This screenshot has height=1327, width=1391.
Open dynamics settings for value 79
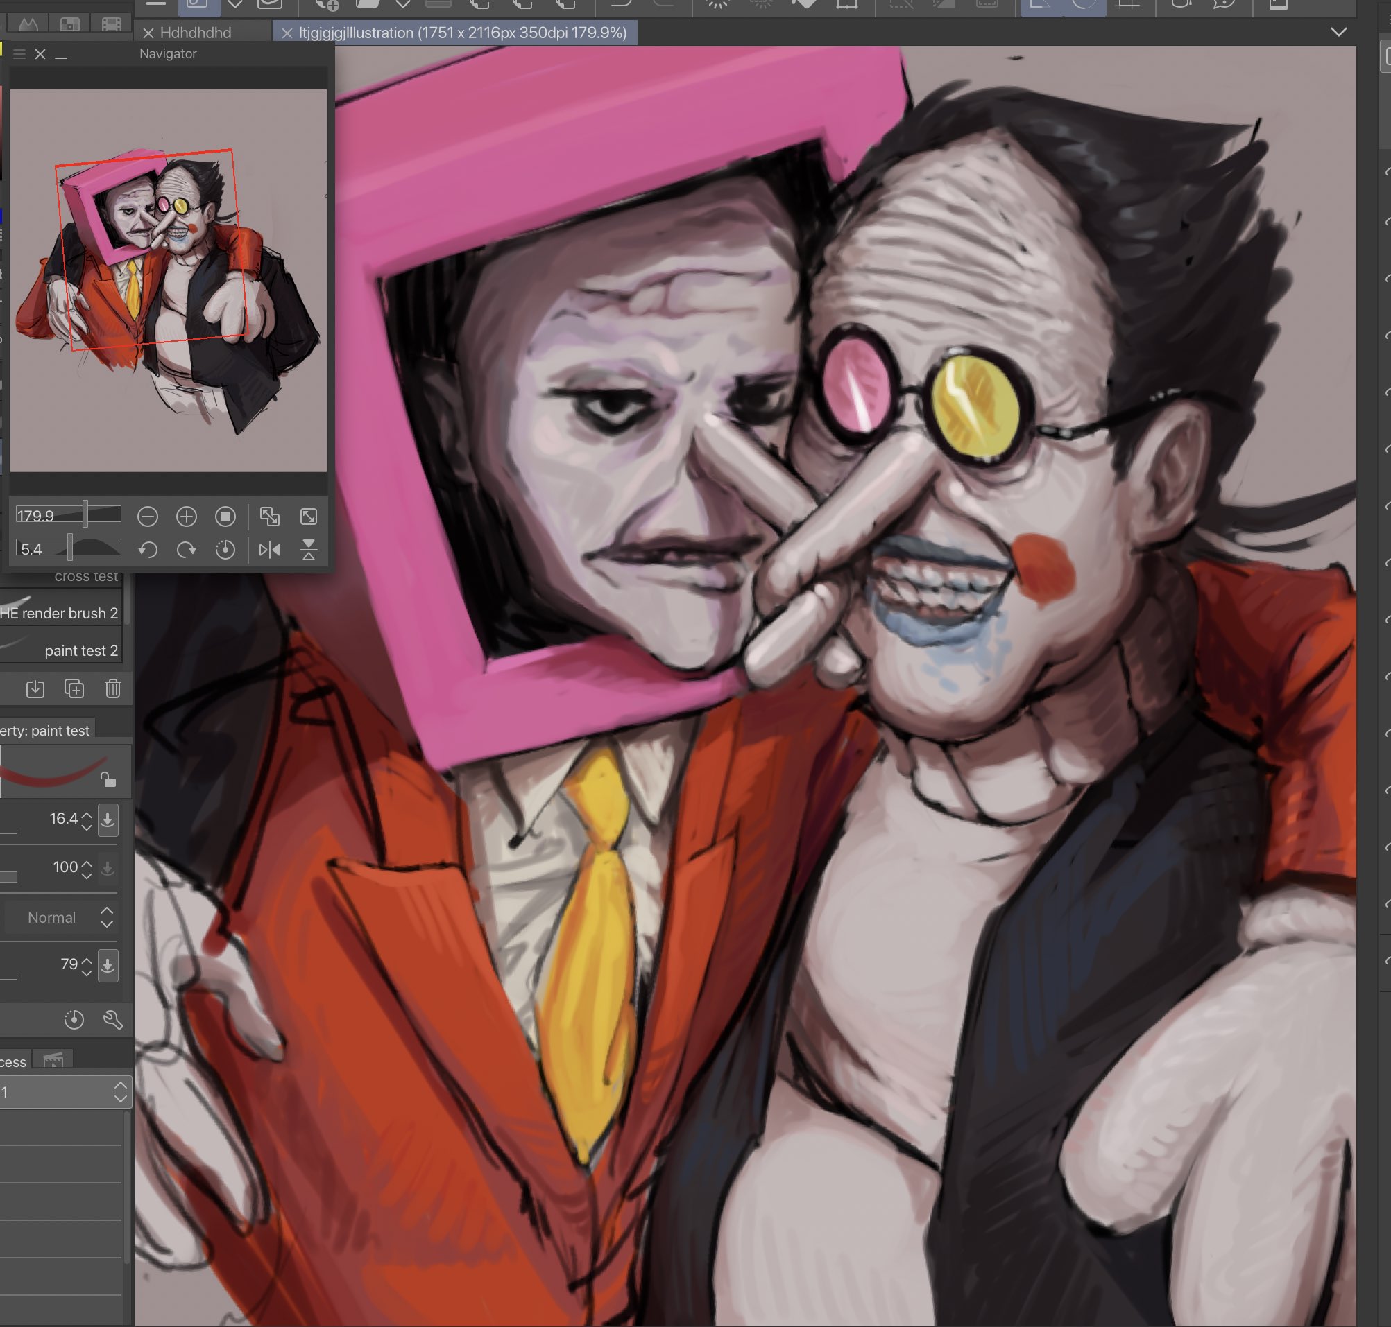pyautogui.click(x=108, y=965)
